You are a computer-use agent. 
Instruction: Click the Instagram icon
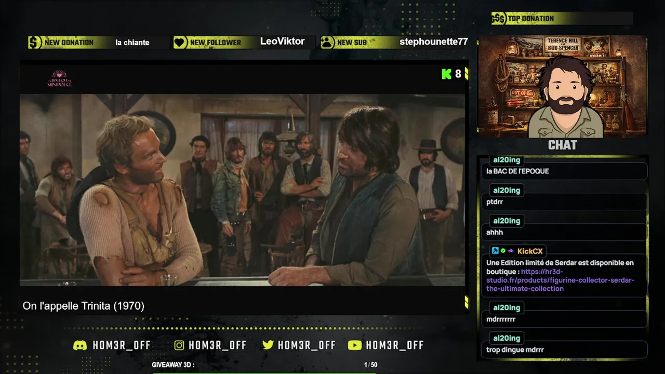point(179,345)
